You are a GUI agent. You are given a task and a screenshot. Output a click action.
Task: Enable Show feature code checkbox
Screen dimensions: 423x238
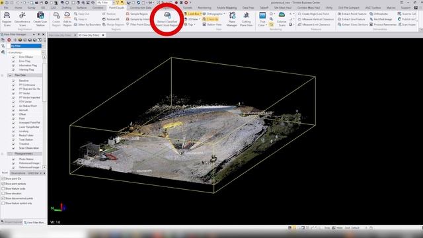[x=3, y=188]
